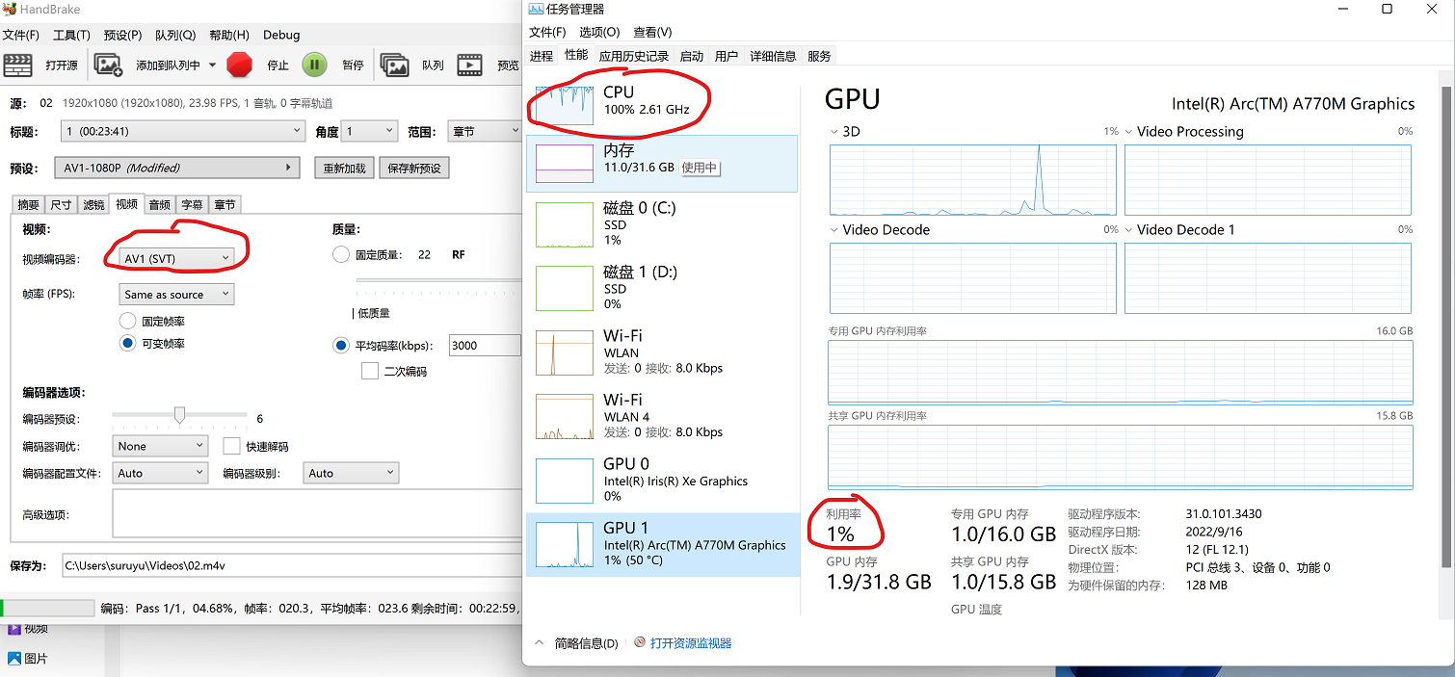
Task: Click the Reload preset button
Action: point(344,168)
